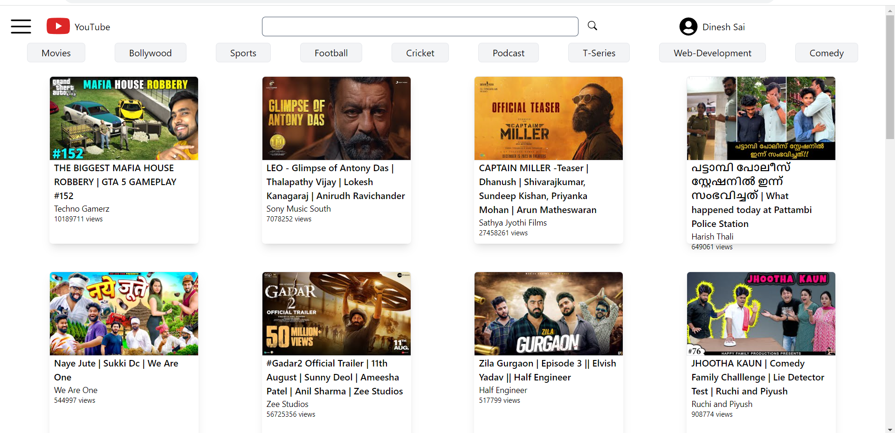This screenshot has width=895, height=433.
Task: Click the scrollbar down arrow
Action: tap(890, 429)
